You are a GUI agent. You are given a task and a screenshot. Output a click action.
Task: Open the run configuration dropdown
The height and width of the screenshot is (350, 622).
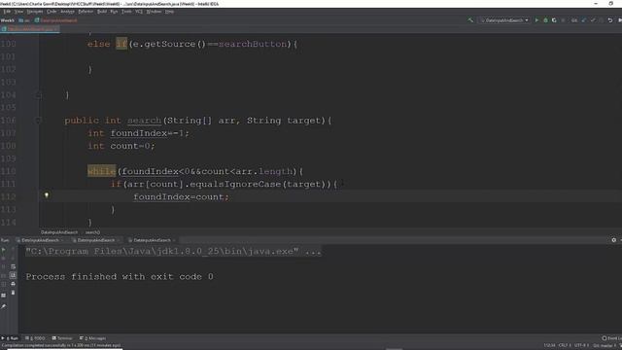tap(504, 20)
